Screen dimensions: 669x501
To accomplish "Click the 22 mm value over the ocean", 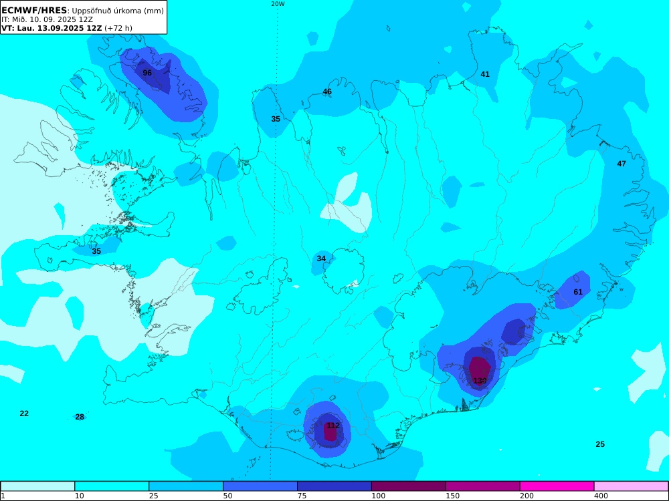I will (24, 413).
